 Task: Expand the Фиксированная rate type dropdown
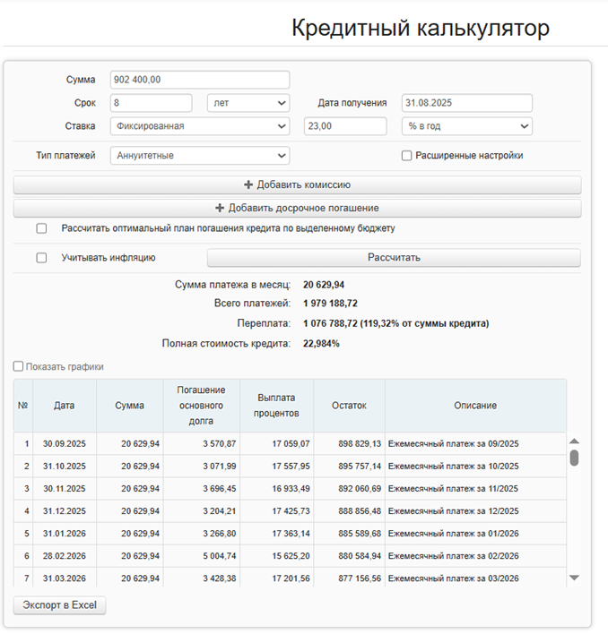coord(200,126)
